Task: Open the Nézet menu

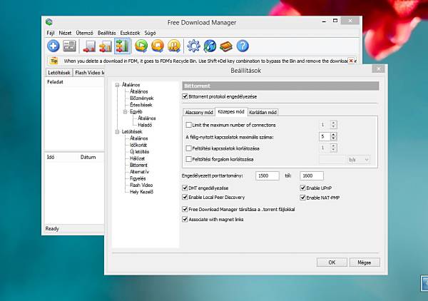Action: click(65, 33)
